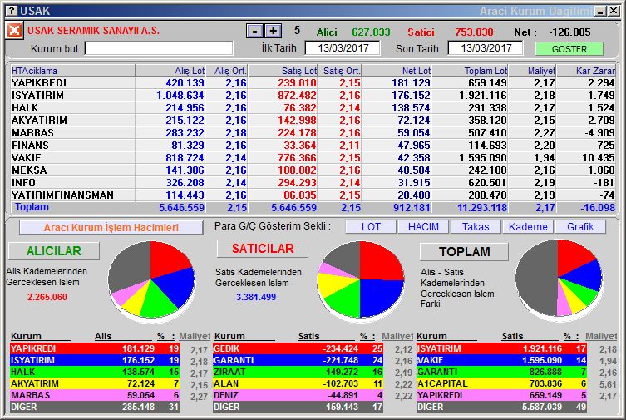Select the AKYATIRIM row in main table
This screenshot has height=420, width=626.
[313, 120]
